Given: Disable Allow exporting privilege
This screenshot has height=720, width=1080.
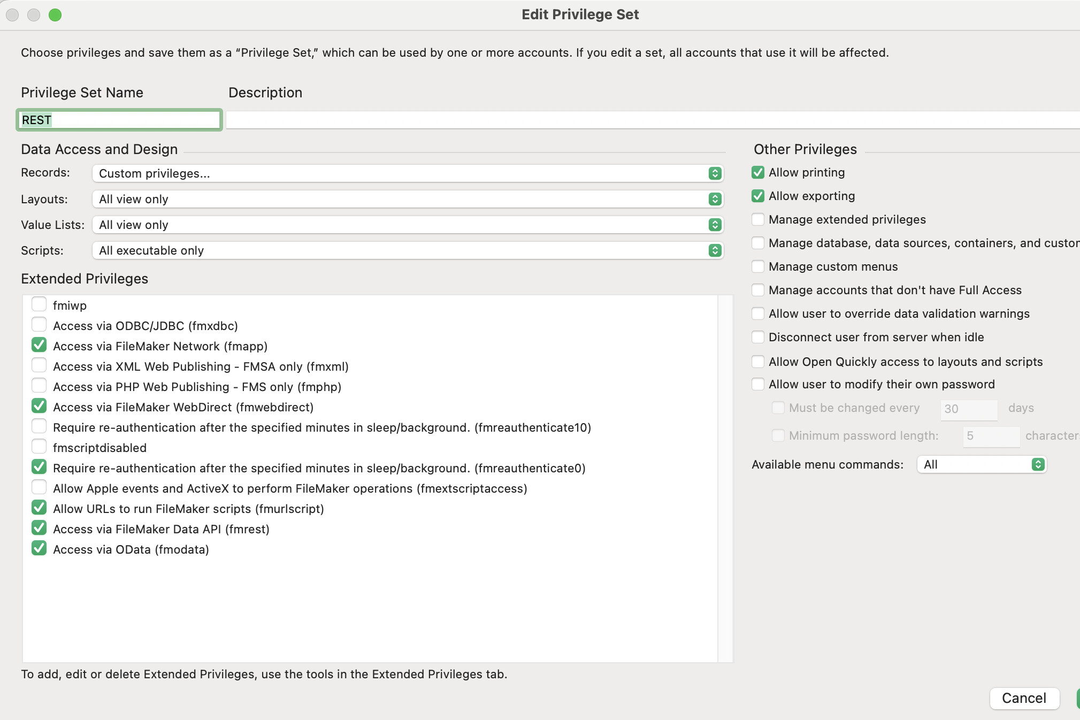Looking at the screenshot, I should pyautogui.click(x=758, y=196).
